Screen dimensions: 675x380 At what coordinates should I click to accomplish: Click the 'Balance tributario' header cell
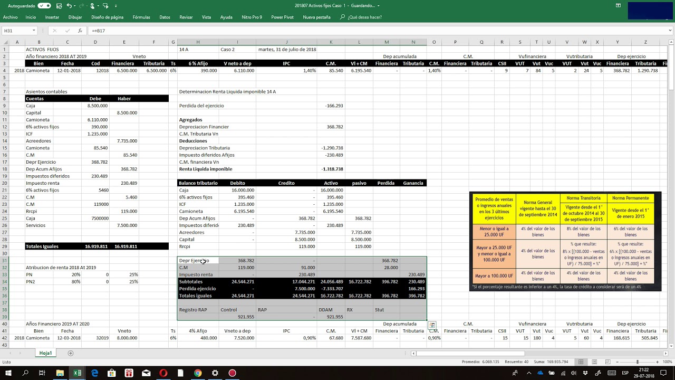198,183
